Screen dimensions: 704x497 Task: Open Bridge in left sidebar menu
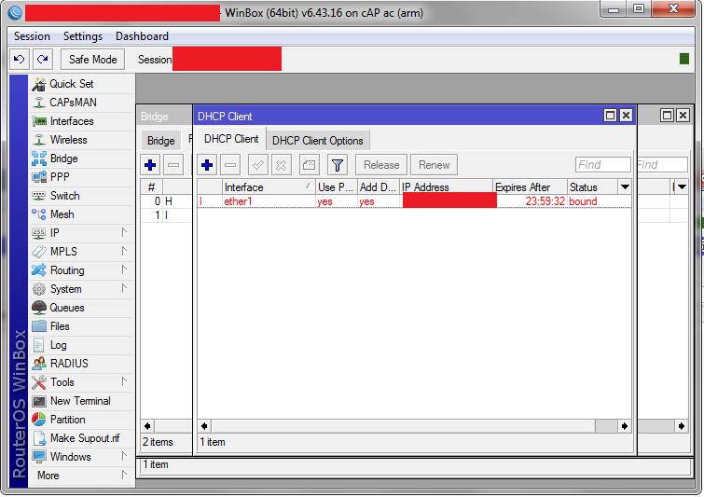point(82,159)
